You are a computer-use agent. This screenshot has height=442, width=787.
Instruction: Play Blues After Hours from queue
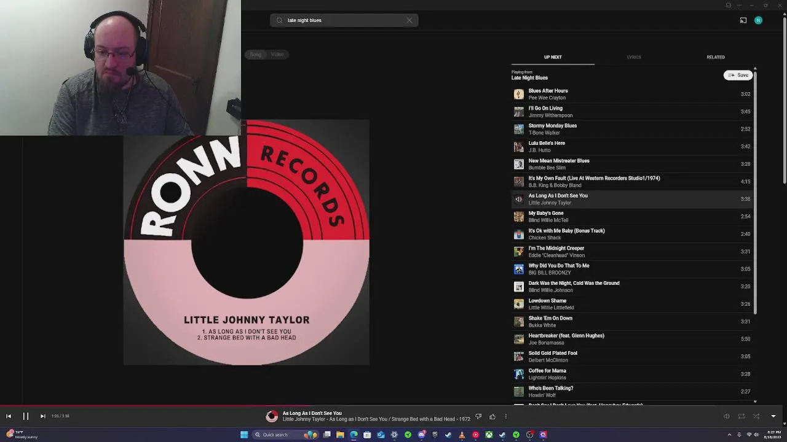(x=632, y=94)
